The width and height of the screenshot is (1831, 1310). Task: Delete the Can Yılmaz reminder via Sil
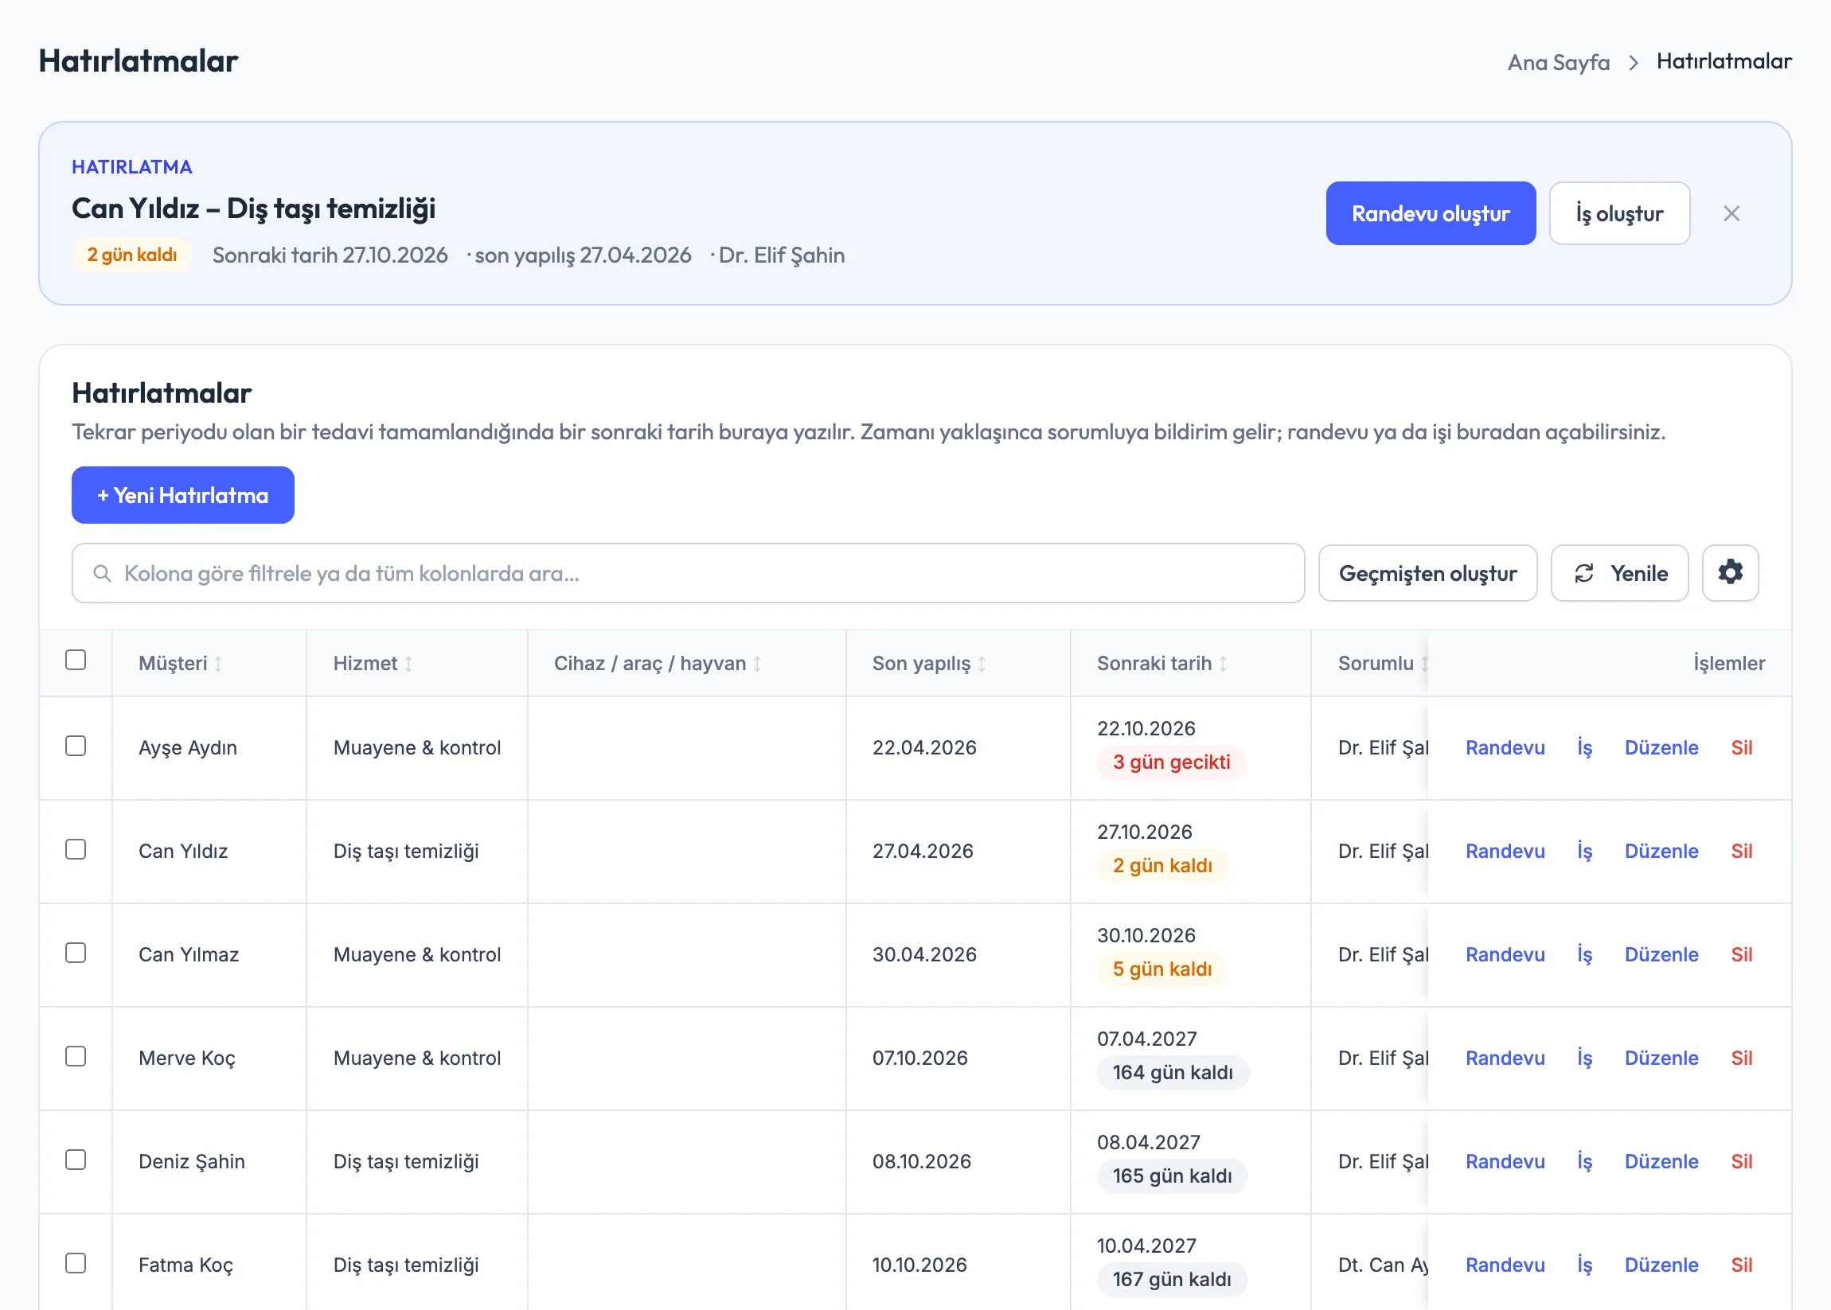(1740, 954)
